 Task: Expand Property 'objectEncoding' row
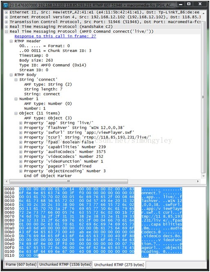pos(21,171)
